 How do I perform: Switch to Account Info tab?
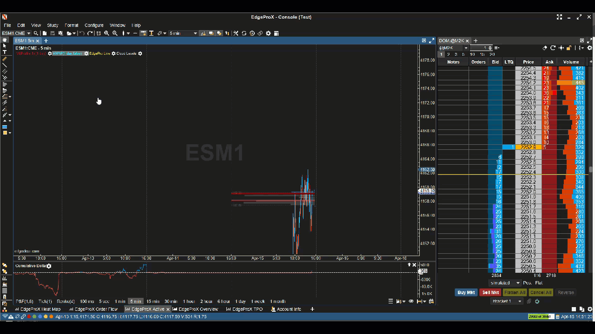click(x=286, y=309)
